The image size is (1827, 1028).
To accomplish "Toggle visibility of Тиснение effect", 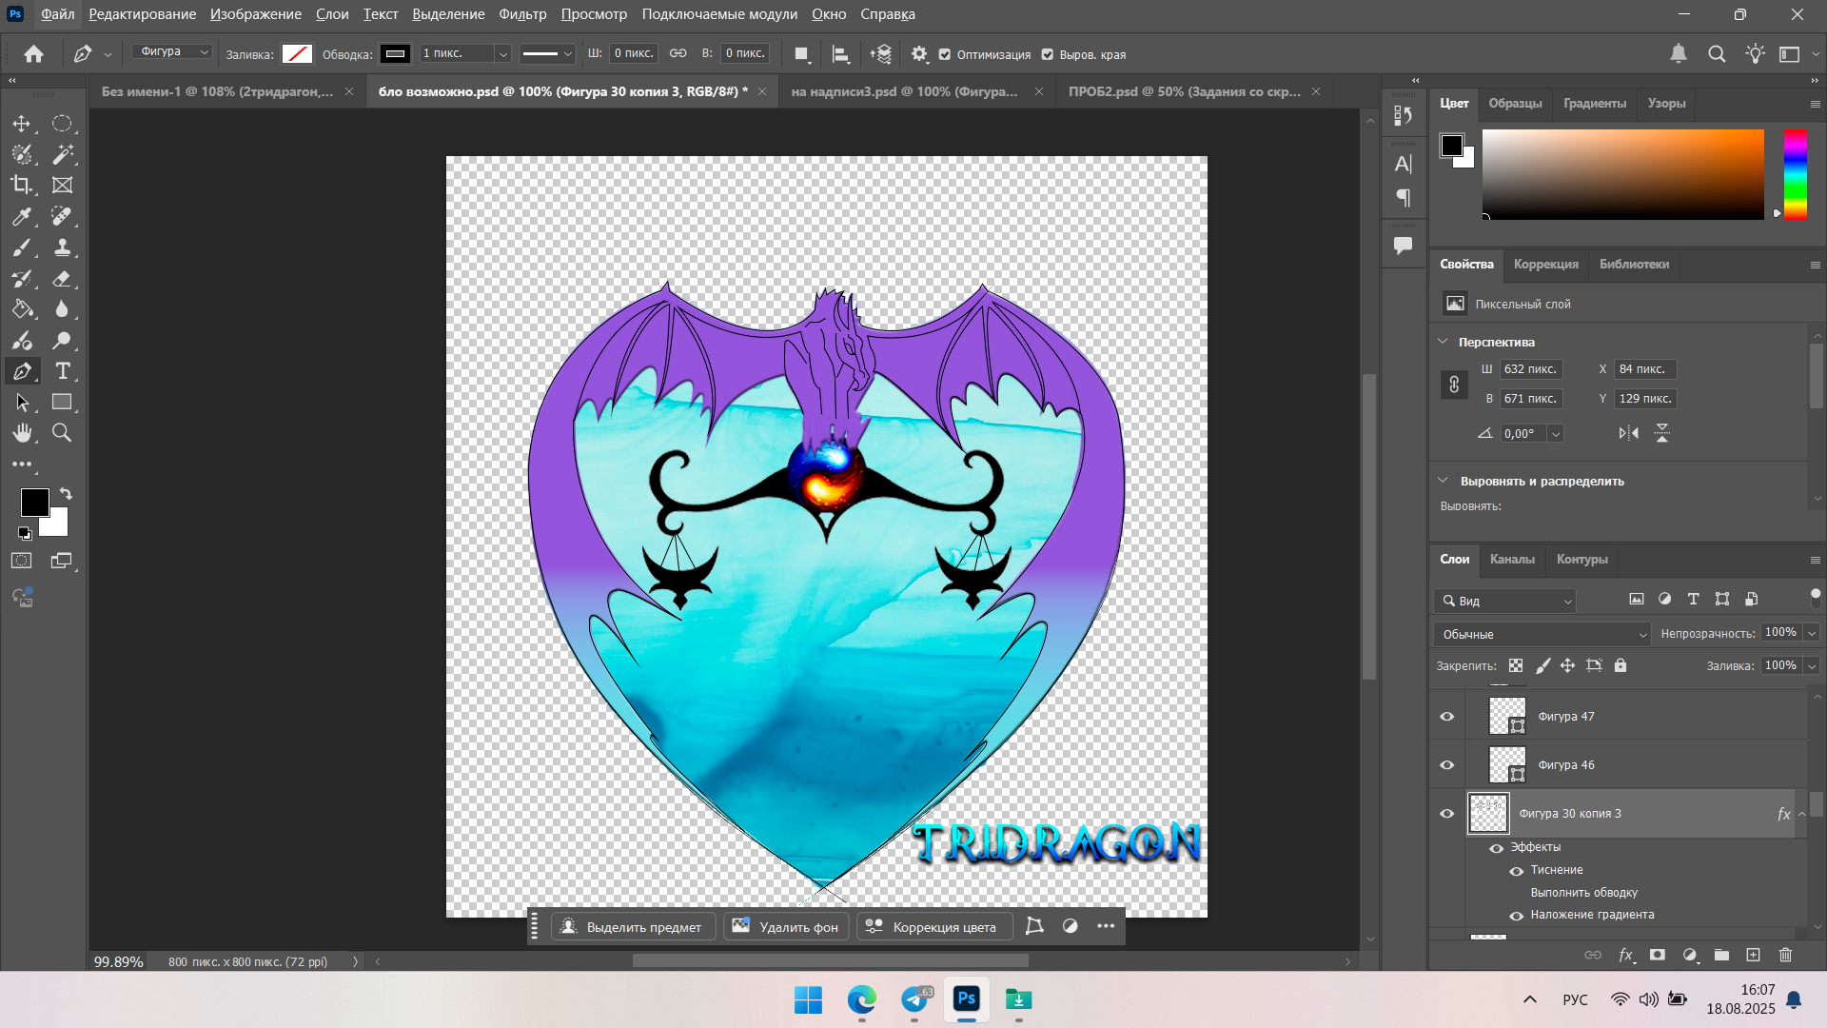I will 1517,870.
